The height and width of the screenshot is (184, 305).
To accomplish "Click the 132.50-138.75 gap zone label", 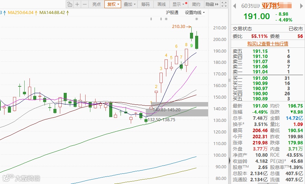I will click(162, 119).
